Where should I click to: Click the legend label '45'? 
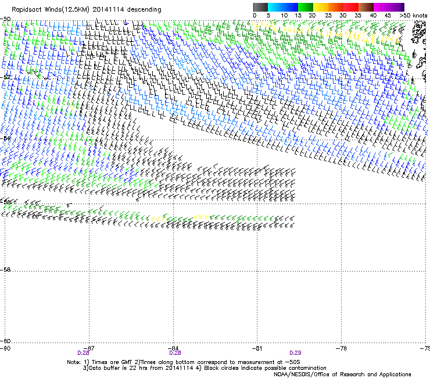coord(388,16)
